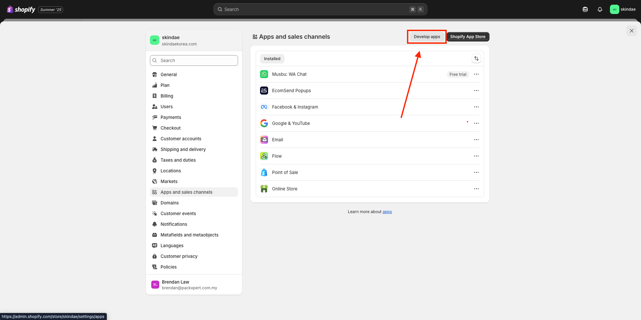Open the three-dot menu for Facebook & Instagram

[476, 107]
